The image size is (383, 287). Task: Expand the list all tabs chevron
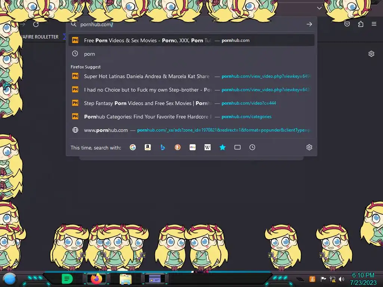click(319, 8)
